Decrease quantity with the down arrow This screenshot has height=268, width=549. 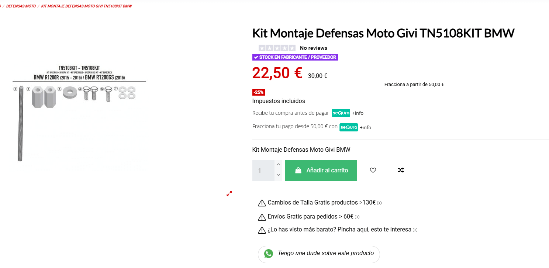[279, 175]
